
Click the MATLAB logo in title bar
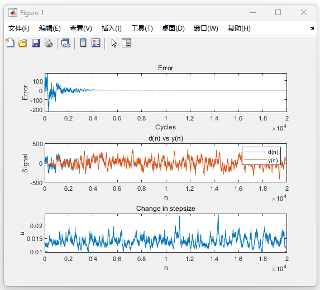(x=13, y=13)
